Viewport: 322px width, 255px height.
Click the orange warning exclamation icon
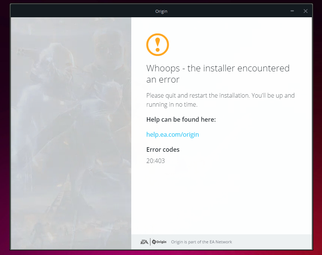[x=157, y=45]
